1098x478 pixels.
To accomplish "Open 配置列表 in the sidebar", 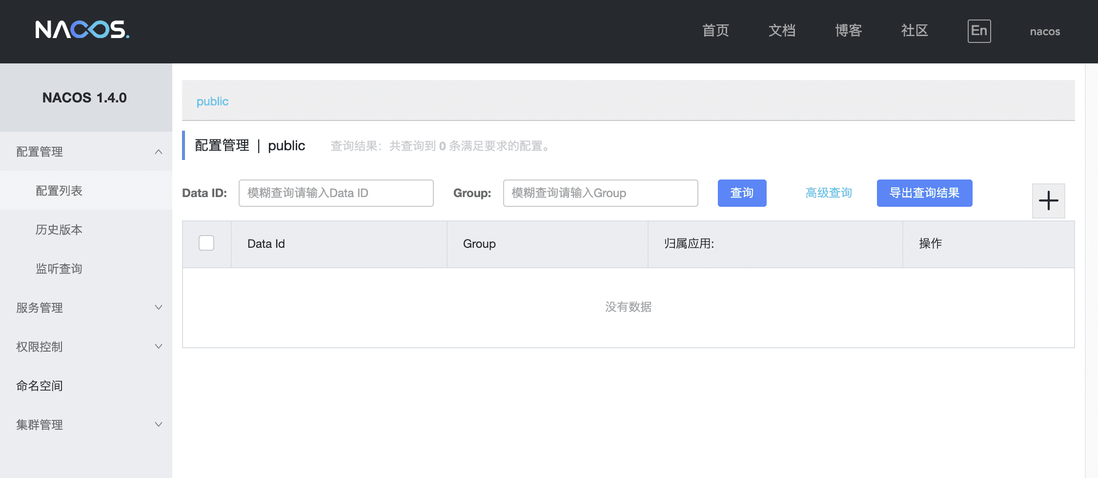I will click(x=59, y=191).
